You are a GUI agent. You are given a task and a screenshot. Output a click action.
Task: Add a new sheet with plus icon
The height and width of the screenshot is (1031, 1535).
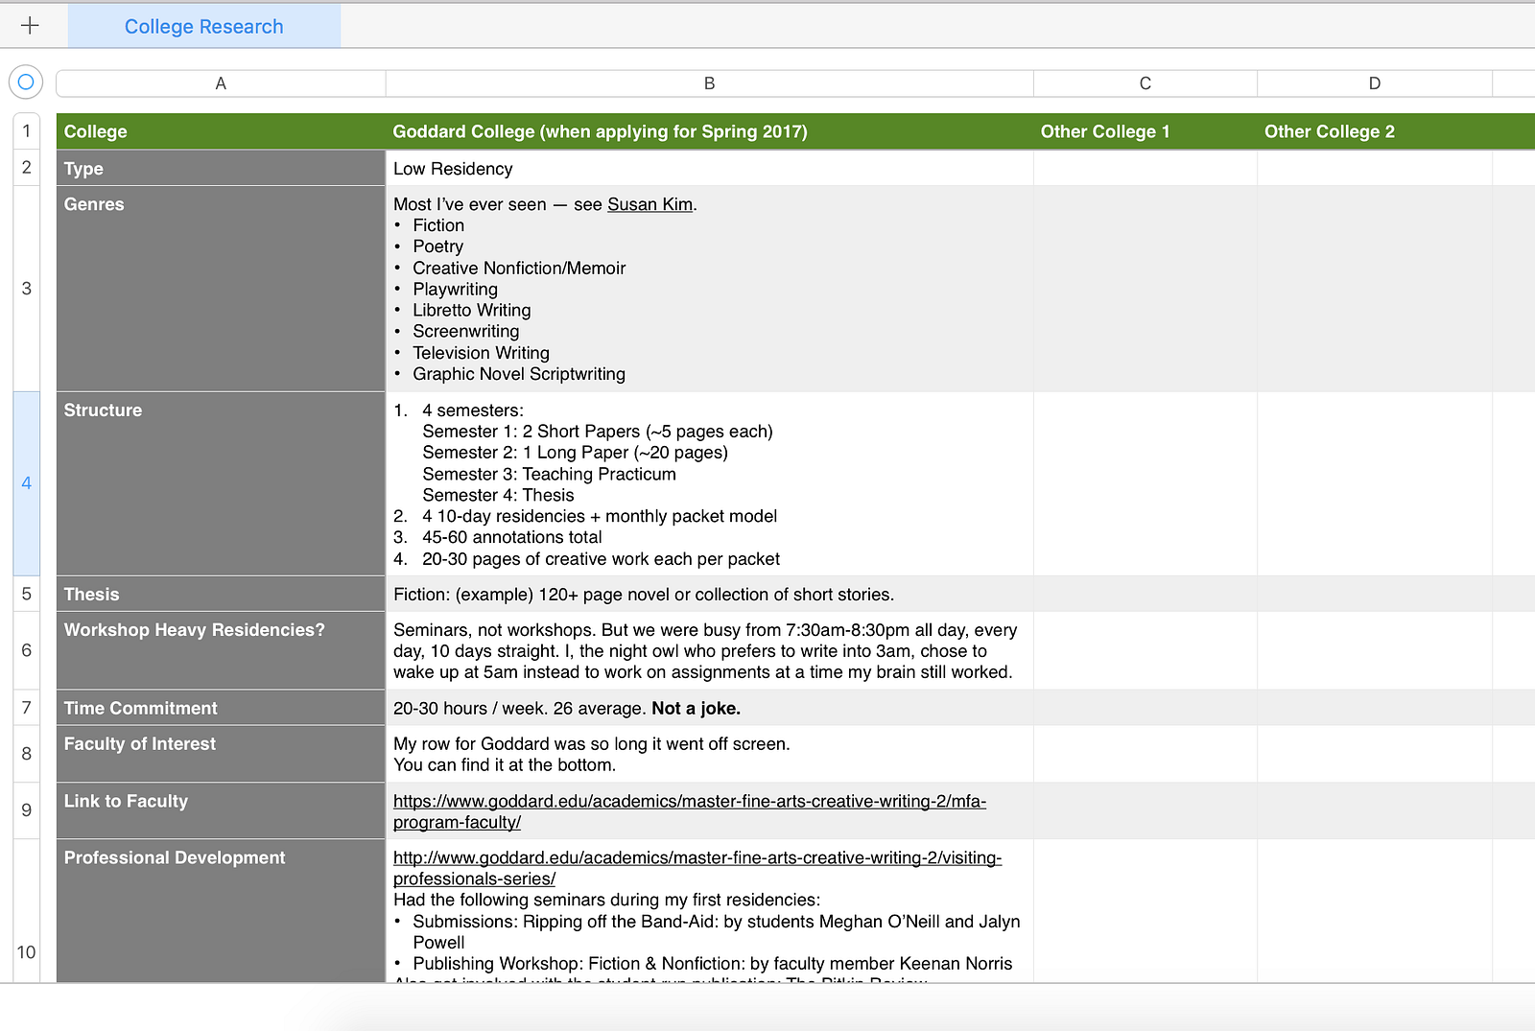pos(30,26)
